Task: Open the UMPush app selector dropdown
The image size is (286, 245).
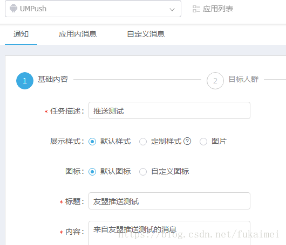Action: (93, 9)
